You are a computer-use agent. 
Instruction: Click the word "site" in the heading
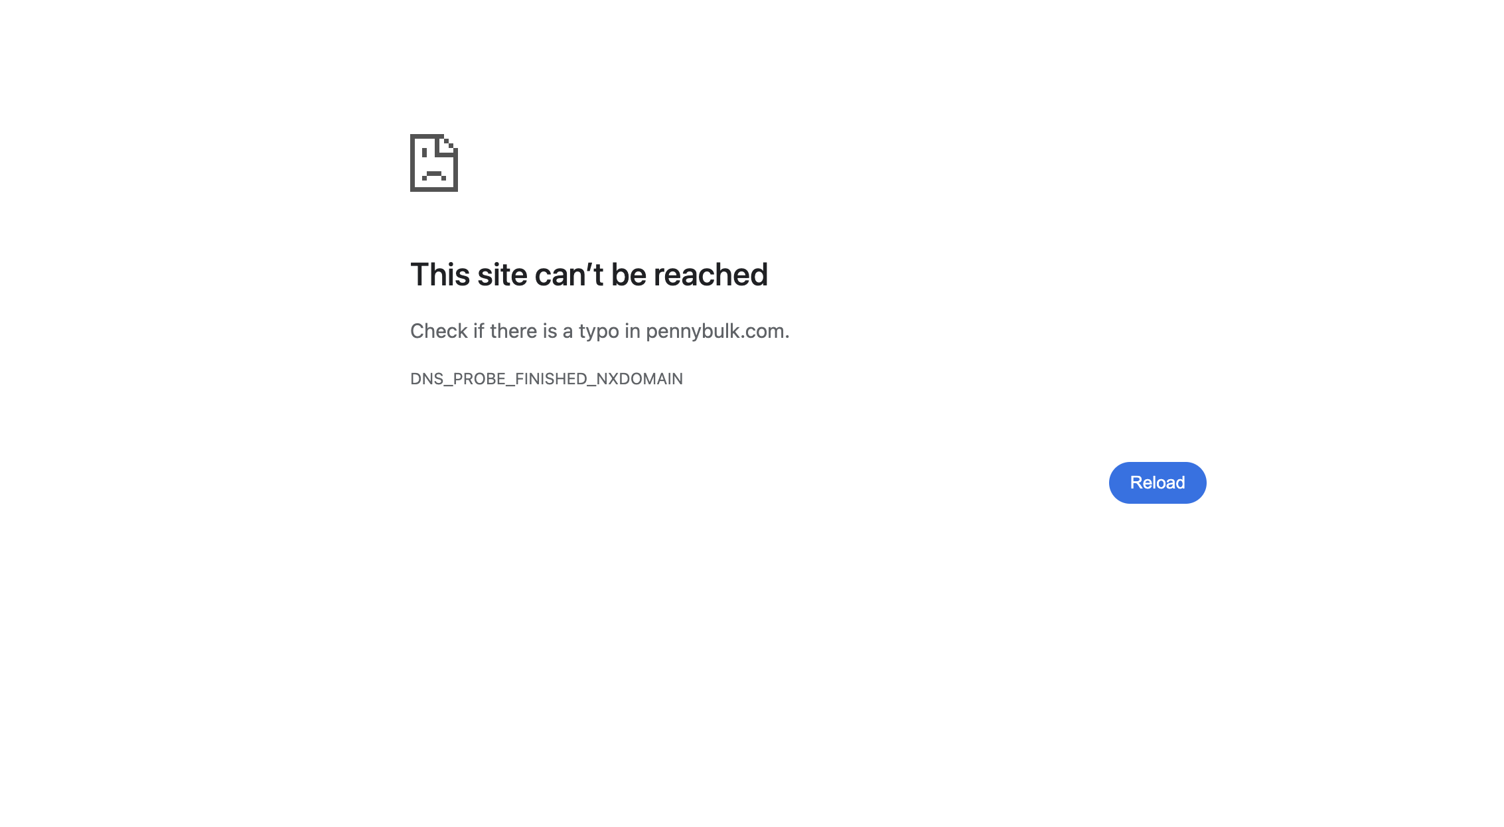click(502, 275)
